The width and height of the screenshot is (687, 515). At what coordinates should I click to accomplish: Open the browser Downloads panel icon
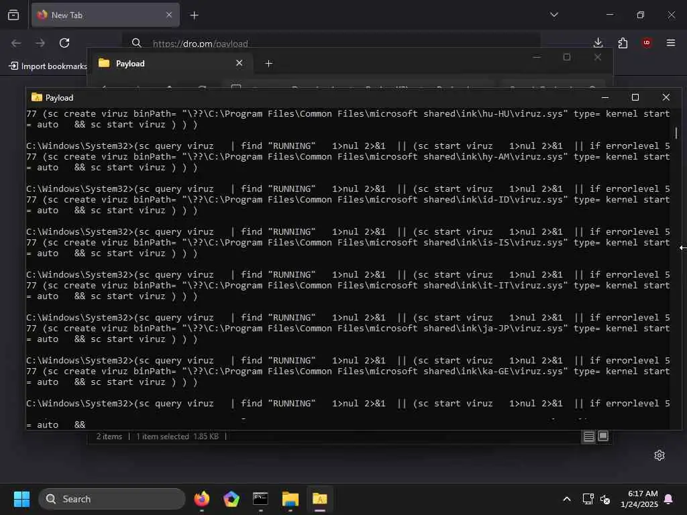tap(598, 43)
